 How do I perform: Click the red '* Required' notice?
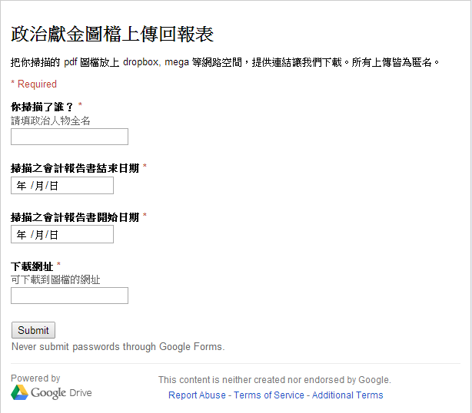tap(34, 84)
